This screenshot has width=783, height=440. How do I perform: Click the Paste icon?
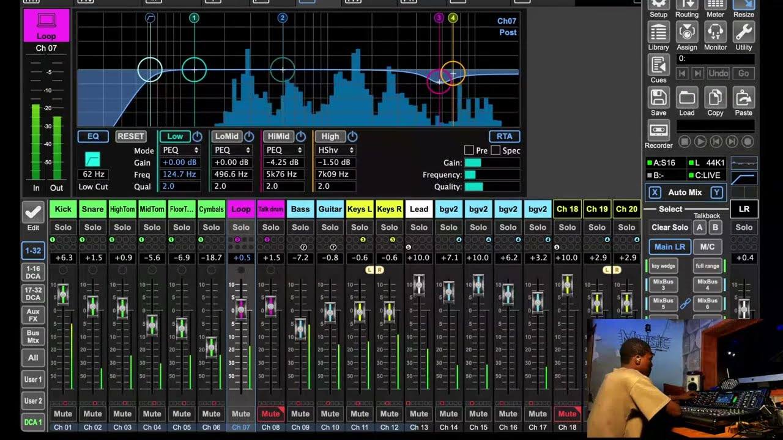(x=743, y=97)
